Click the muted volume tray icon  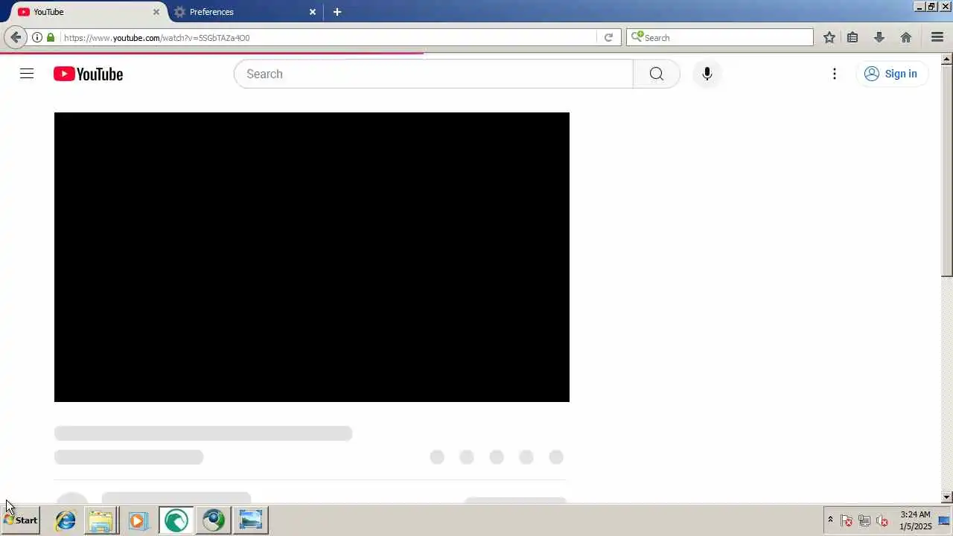point(882,520)
